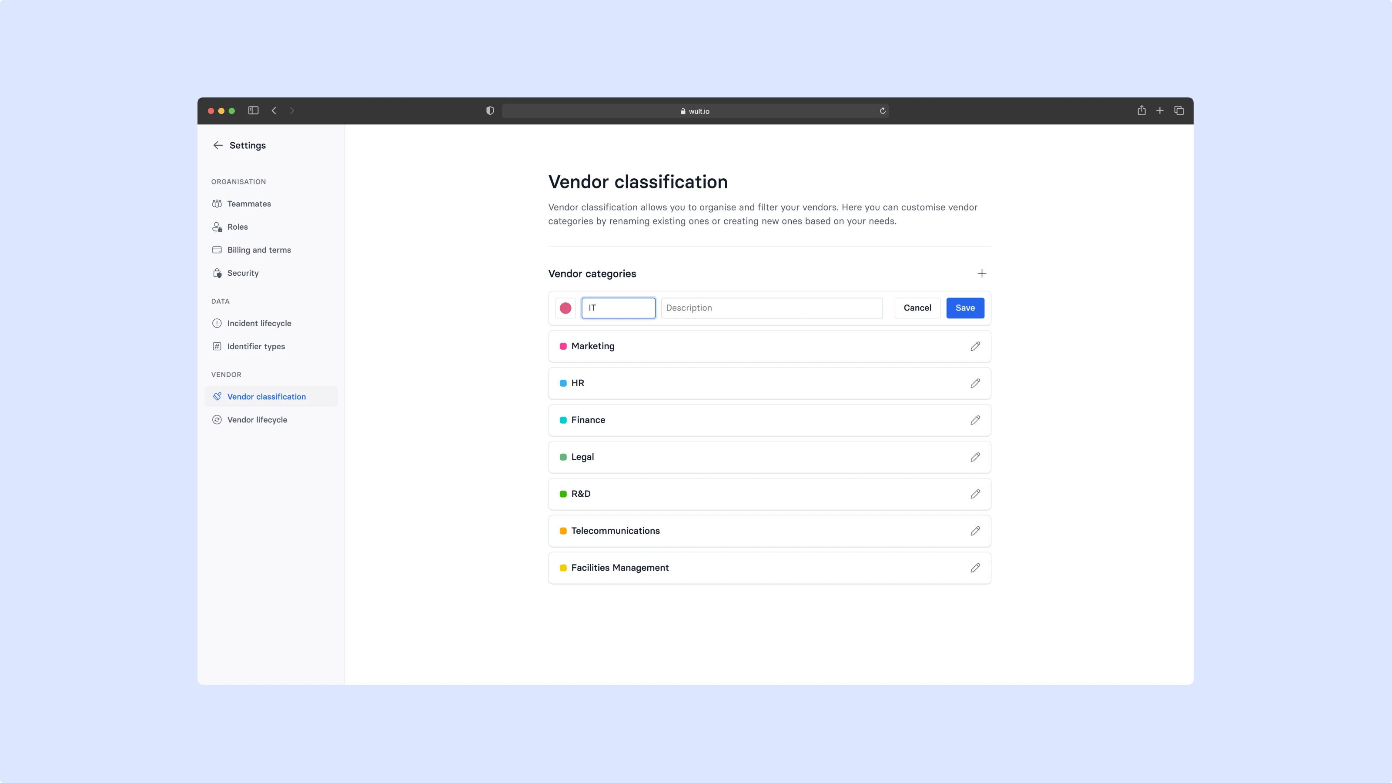The image size is (1392, 783).
Task: Focus the category name field containing IT
Action: coord(618,308)
